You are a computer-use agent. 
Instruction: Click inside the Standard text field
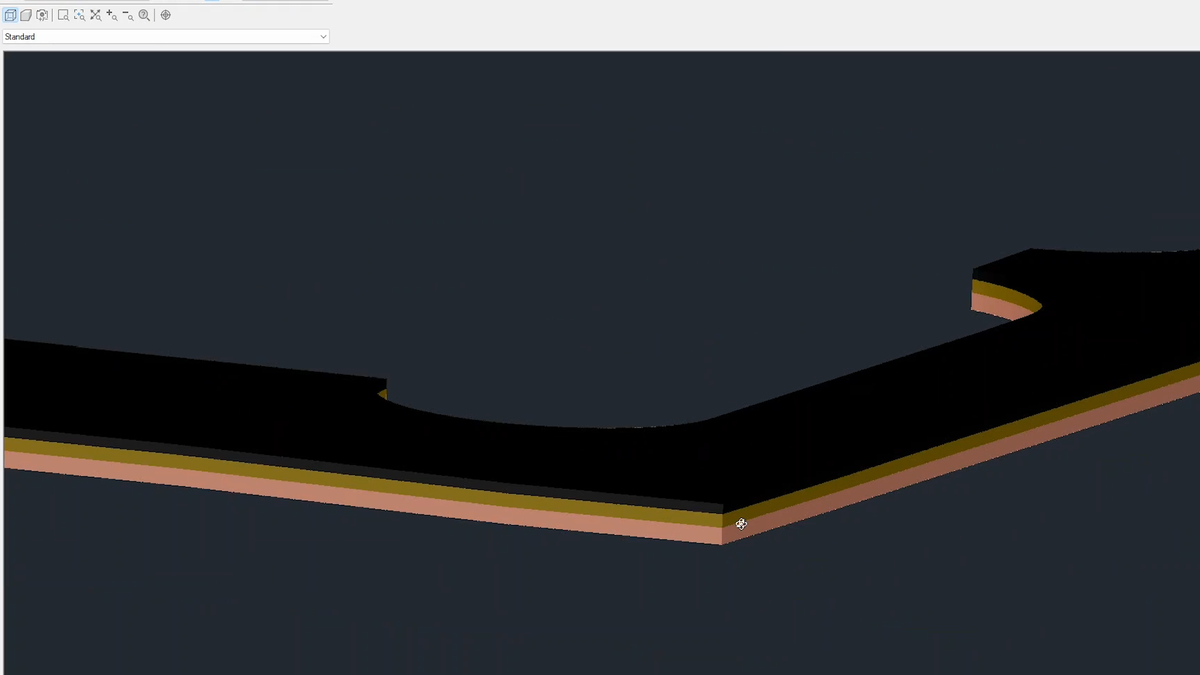pos(125,36)
